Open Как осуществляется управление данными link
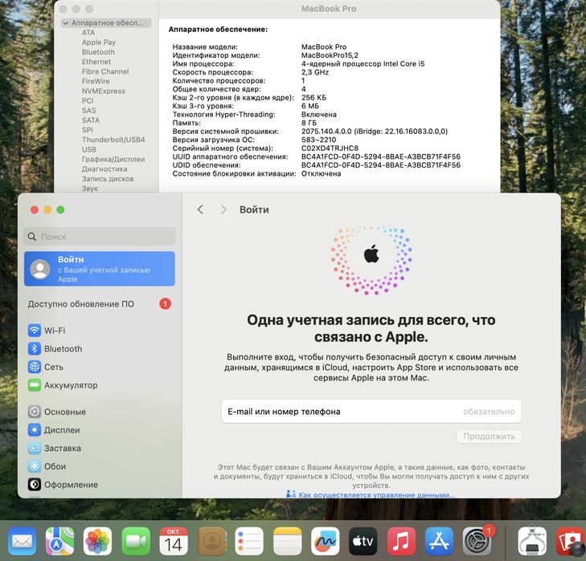The image size is (586, 561). point(376,494)
